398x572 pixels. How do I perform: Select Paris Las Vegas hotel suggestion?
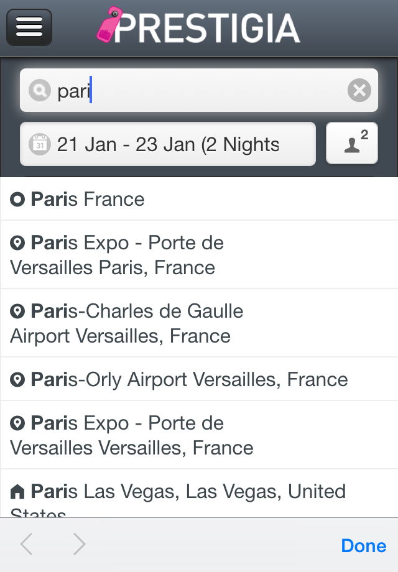[199, 493]
